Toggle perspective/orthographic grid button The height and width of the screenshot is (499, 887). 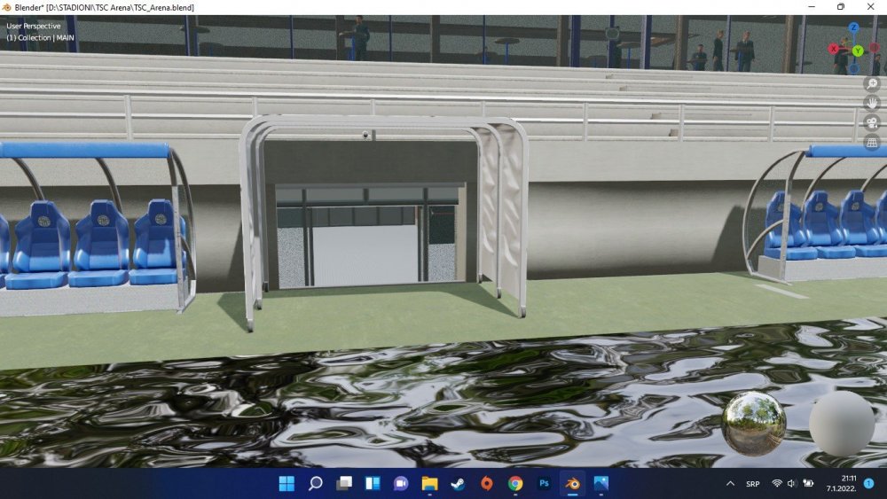pyautogui.click(x=872, y=142)
